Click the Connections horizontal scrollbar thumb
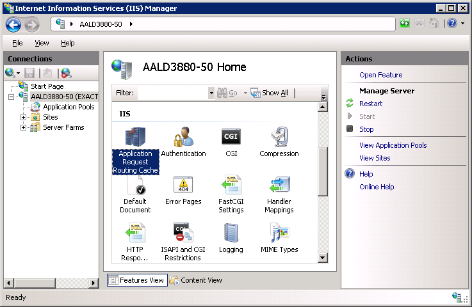472x307 pixels. click(35, 283)
